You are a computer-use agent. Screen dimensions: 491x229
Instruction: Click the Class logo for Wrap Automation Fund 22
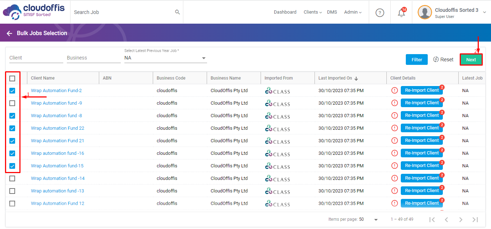point(277,128)
